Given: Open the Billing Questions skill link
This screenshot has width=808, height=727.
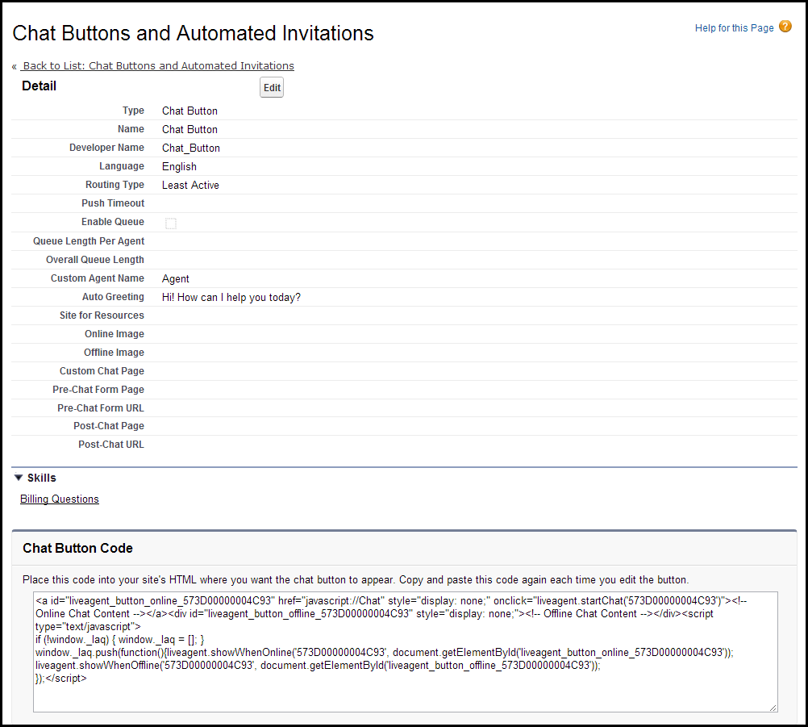Looking at the screenshot, I should 59,499.
